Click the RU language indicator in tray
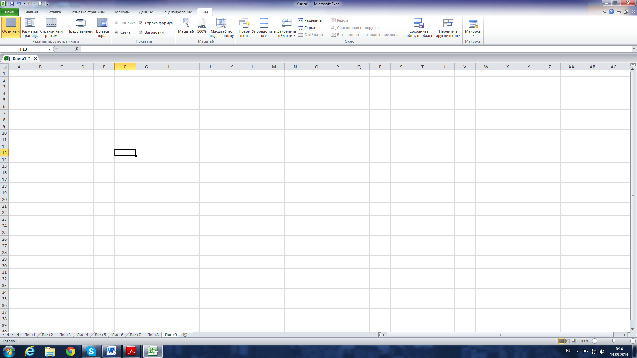This screenshot has width=637, height=358. (x=569, y=351)
